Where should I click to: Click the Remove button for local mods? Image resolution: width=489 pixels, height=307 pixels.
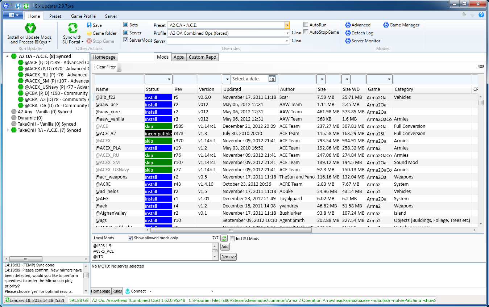coord(228,257)
